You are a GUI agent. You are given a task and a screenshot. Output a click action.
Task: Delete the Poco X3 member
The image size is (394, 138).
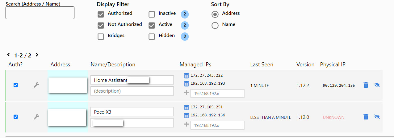366,117
